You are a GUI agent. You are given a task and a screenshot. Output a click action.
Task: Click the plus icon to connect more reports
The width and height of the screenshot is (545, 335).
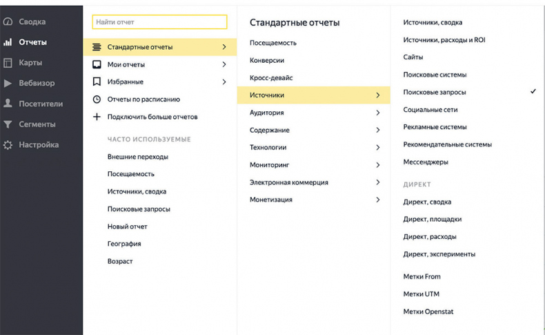[97, 117]
